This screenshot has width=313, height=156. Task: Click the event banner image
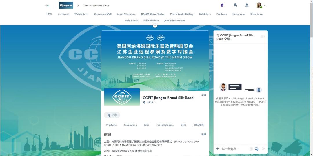coord(155,61)
